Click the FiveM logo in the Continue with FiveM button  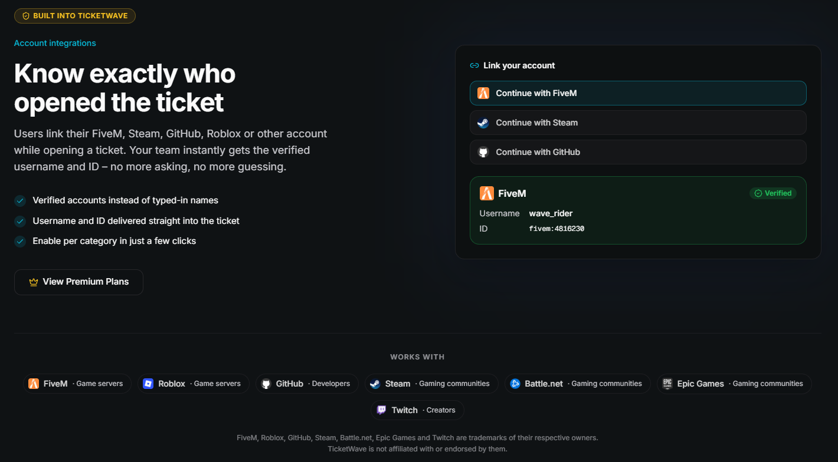pyautogui.click(x=483, y=93)
